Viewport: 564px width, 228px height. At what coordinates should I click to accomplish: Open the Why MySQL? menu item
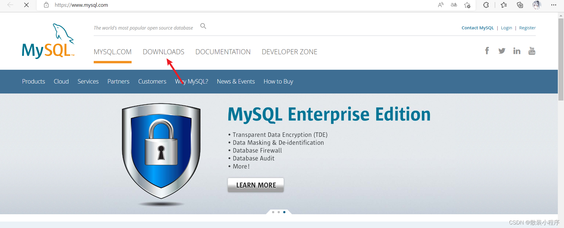point(192,81)
